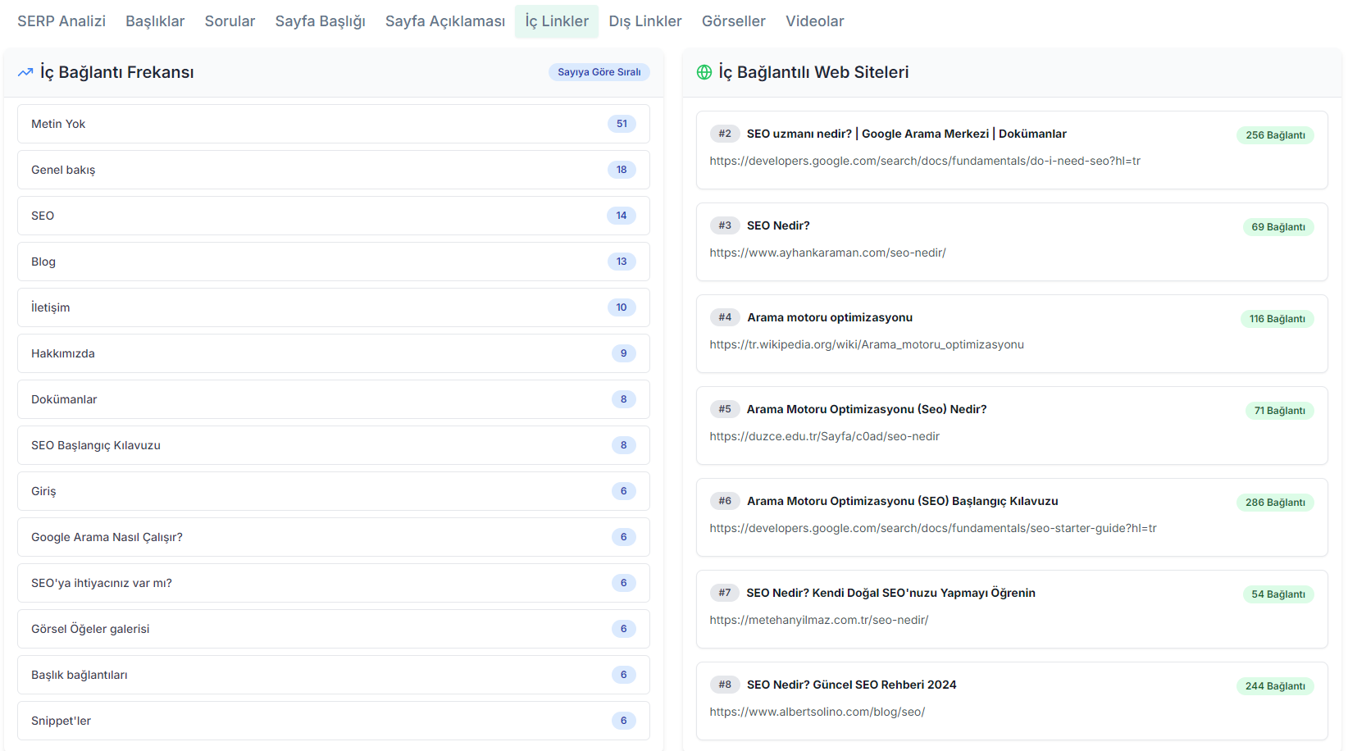Click the trend arrow icon beside İç Bağlantı Frekansı
The width and height of the screenshot is (1348, 751).
[25, 72]
